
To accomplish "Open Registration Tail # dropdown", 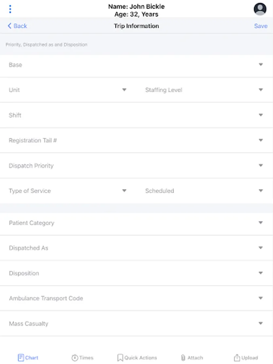I will pyautogui.click(x=260, y=140).
